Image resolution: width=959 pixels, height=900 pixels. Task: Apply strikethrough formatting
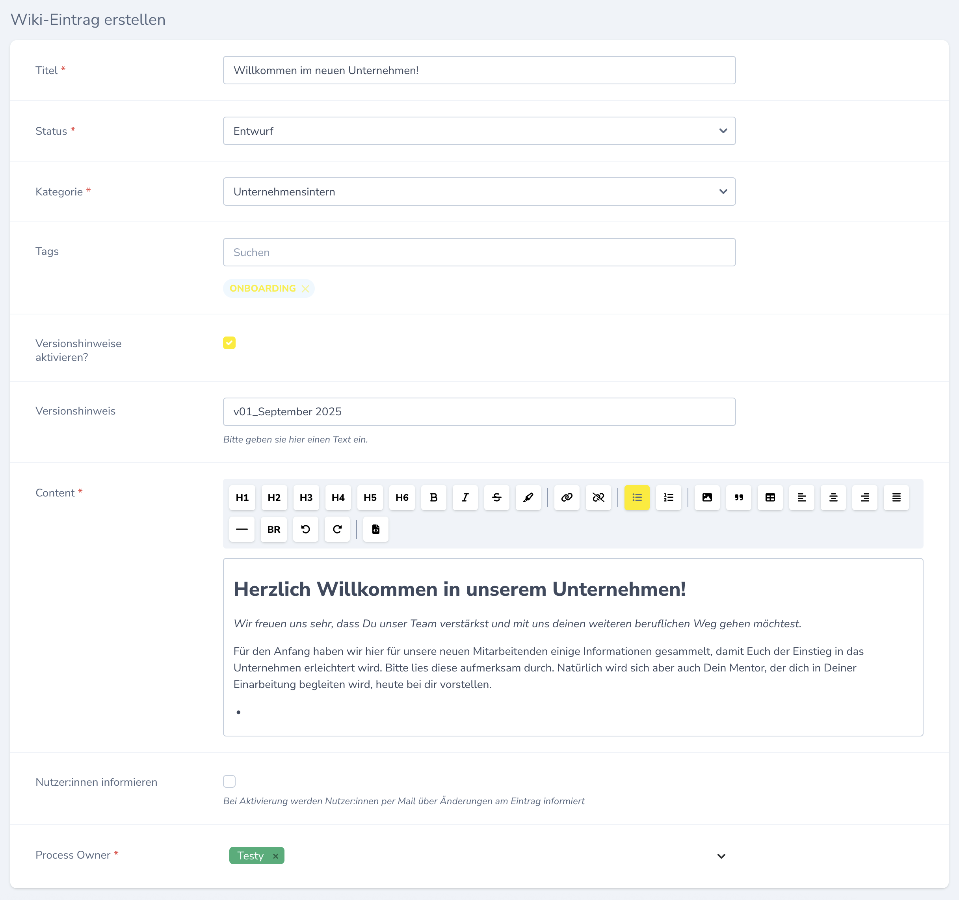tap(496, 498)
